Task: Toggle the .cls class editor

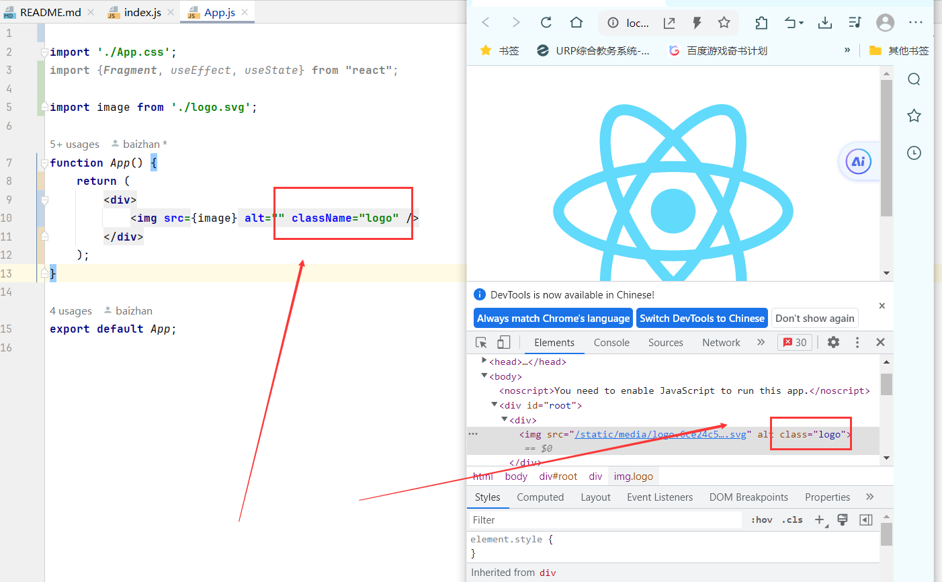Action: coord(792,519)
